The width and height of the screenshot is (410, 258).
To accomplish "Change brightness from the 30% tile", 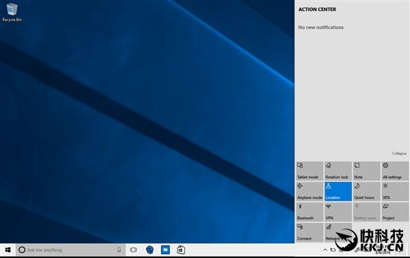I will click(x=395, y=191).
